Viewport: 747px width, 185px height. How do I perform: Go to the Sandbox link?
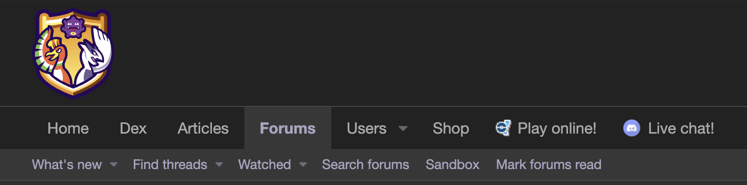click(453, 164)
